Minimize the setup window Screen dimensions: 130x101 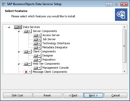[x=109, y=4]
